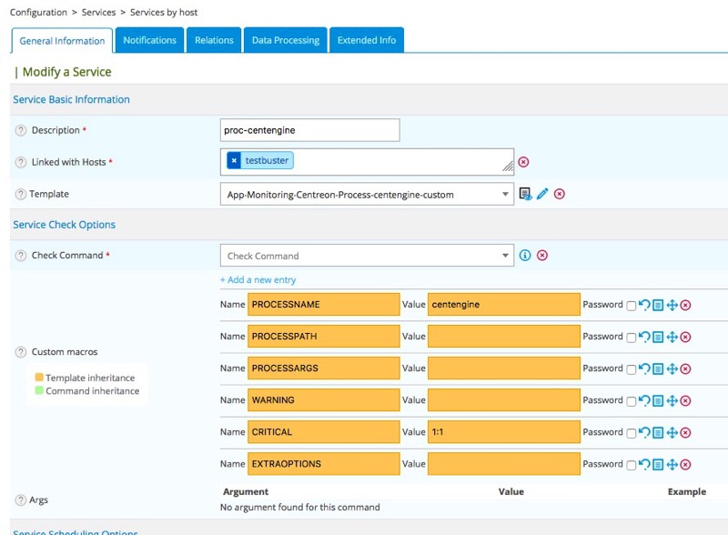This screenshot has width=728, height=535.
Task: Click the edit template pencil icon
Action: point(542,194)
